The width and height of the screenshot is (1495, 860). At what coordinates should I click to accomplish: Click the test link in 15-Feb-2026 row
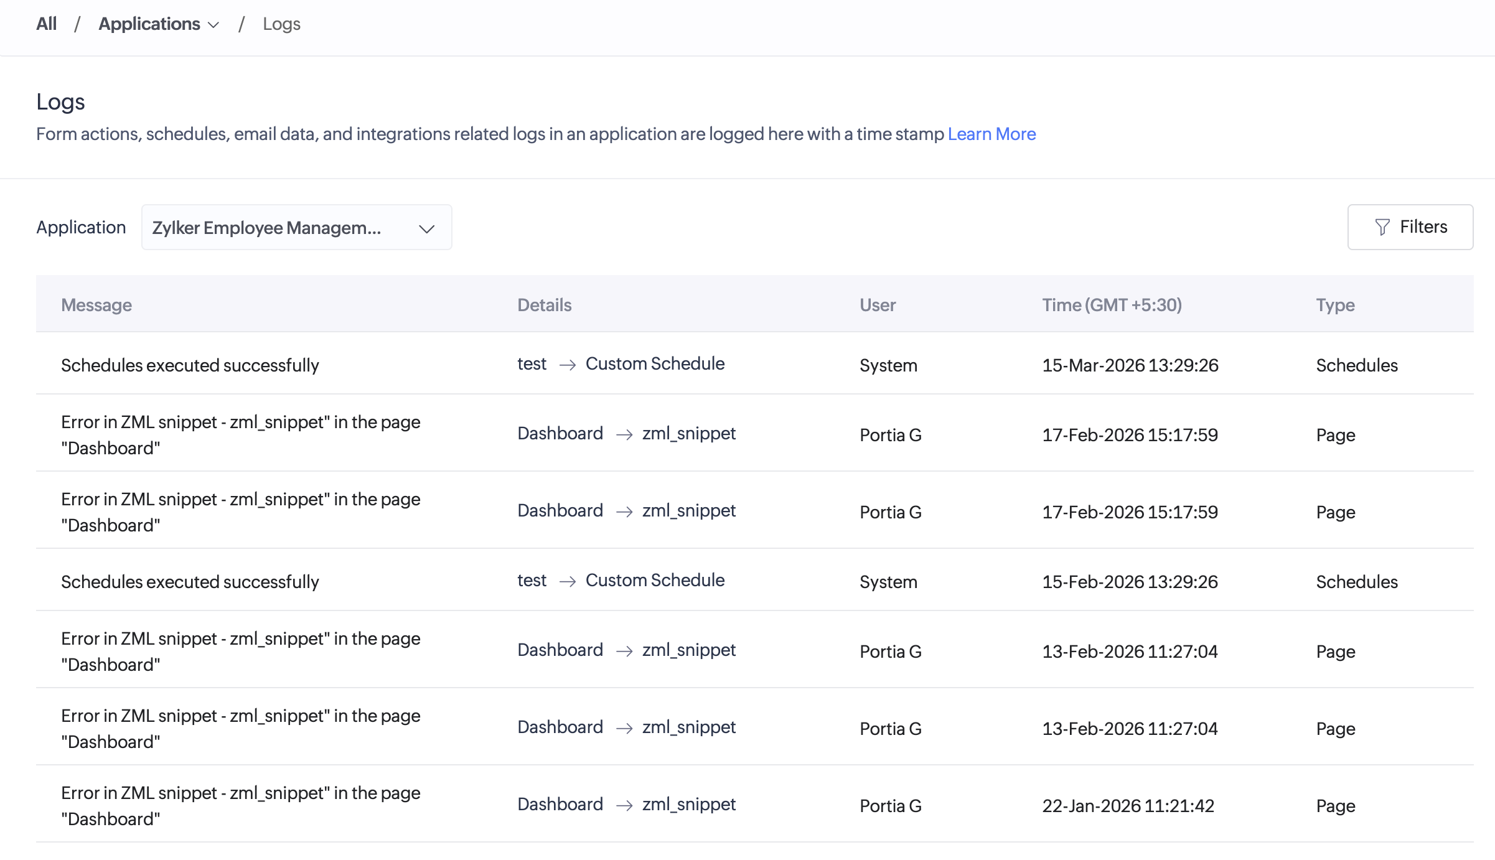532,580
